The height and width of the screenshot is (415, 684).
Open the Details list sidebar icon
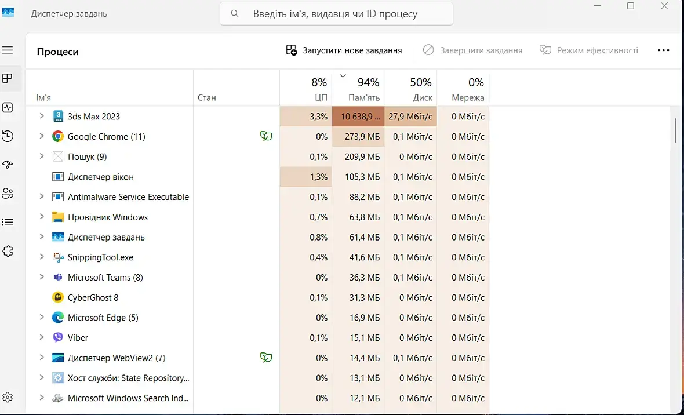pyautogui.click(x=8, y=222)
